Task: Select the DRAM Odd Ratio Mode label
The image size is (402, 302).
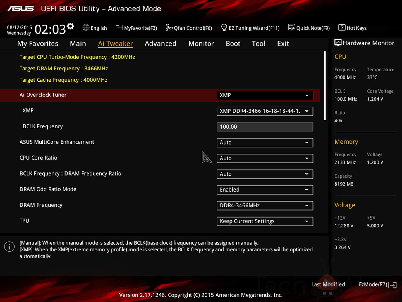Action: (x=48, y=189)
